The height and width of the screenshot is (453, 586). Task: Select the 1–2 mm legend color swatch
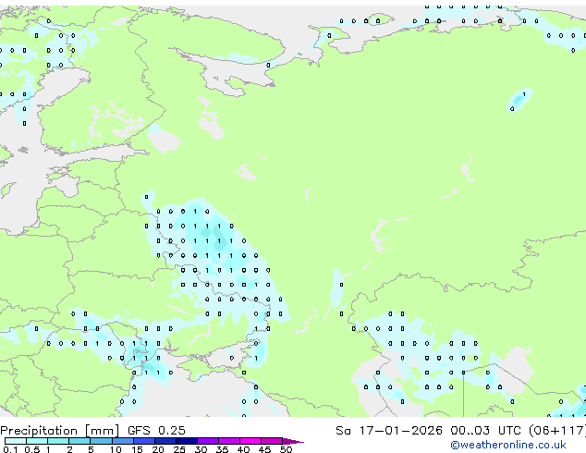(58, 441)
